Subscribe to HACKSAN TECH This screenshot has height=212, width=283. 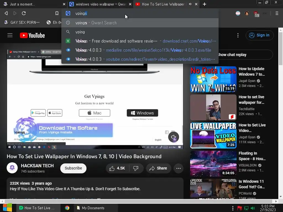pyautogui.click(x=73, y=168)
